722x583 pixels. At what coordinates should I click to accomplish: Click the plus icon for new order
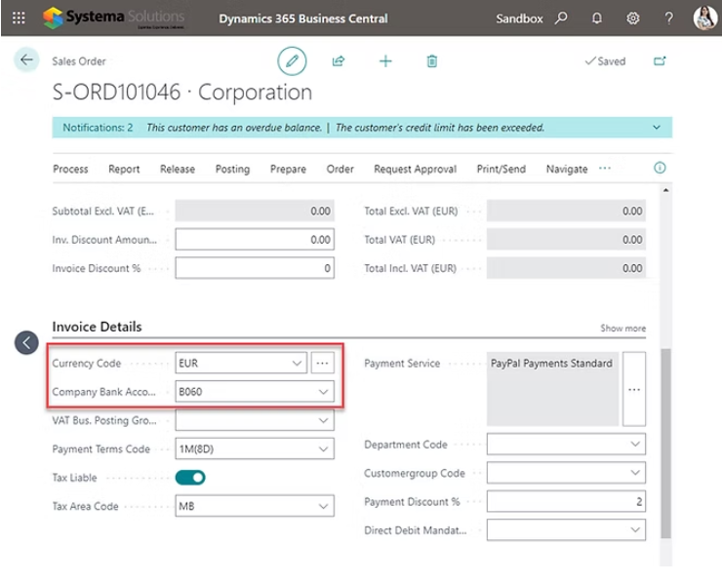click(x=385, y=61)
